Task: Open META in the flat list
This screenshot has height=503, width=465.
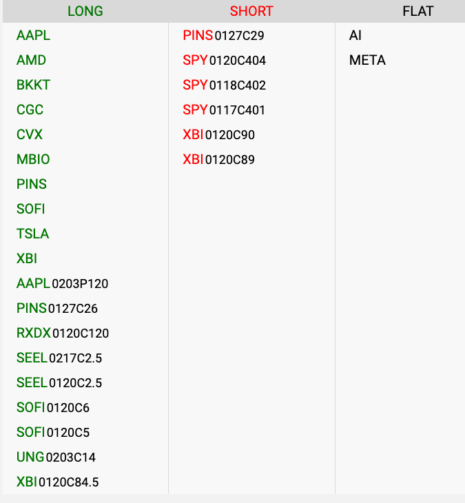Action: coord(367,61)
